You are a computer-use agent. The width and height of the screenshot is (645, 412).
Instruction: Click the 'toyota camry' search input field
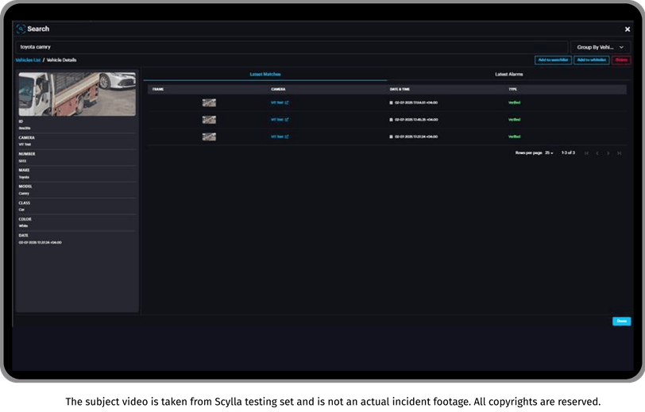[292, 47]
